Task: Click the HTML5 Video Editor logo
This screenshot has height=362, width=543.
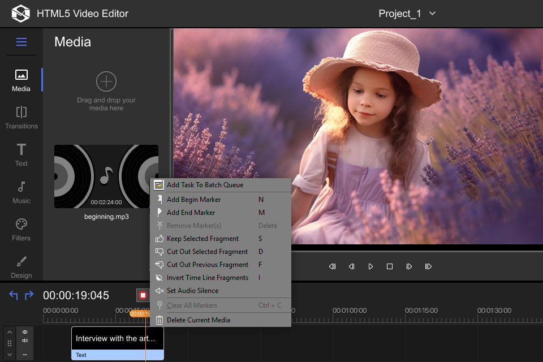Action: [20, 14]
